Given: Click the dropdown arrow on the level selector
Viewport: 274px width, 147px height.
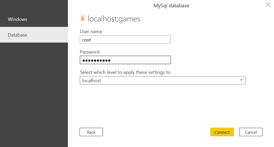Looking at the screenshot, I should click(241, 80).
